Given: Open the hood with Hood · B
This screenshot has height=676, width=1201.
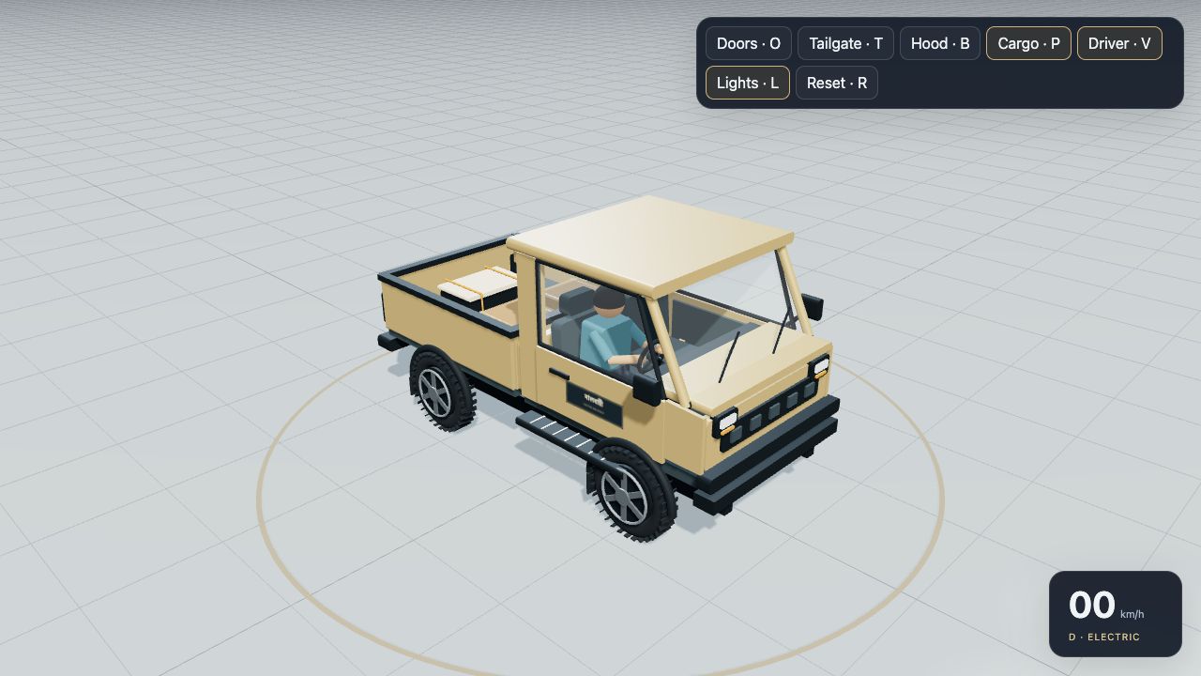Looking at the screenshot, I should point(940,43).
